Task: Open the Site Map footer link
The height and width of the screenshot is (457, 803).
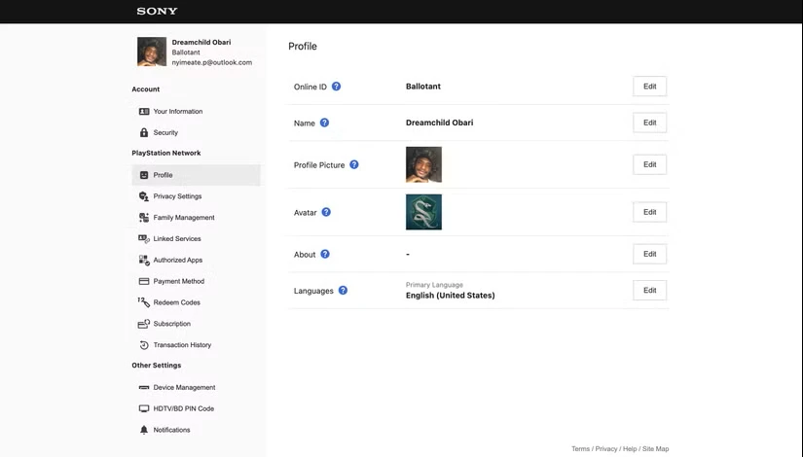Action: [655, 449]
